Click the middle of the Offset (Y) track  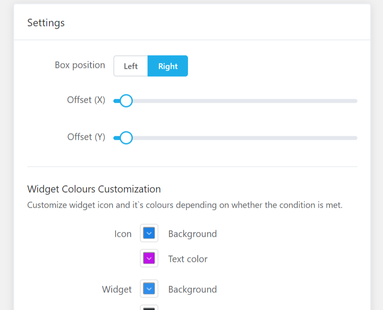click(235, 138)
